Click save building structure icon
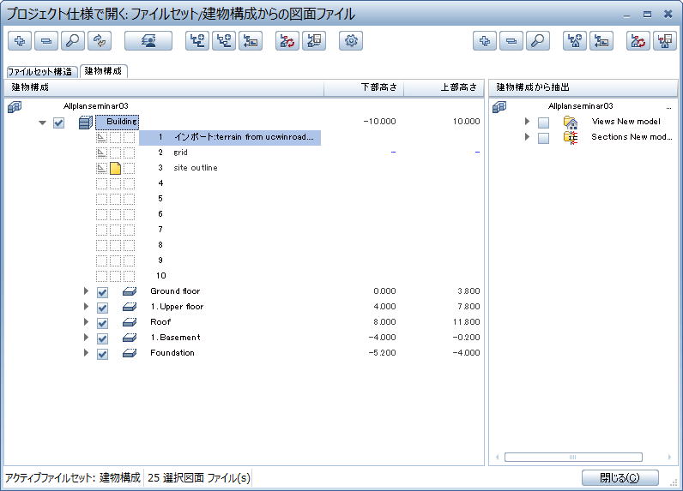 [314, 41]
